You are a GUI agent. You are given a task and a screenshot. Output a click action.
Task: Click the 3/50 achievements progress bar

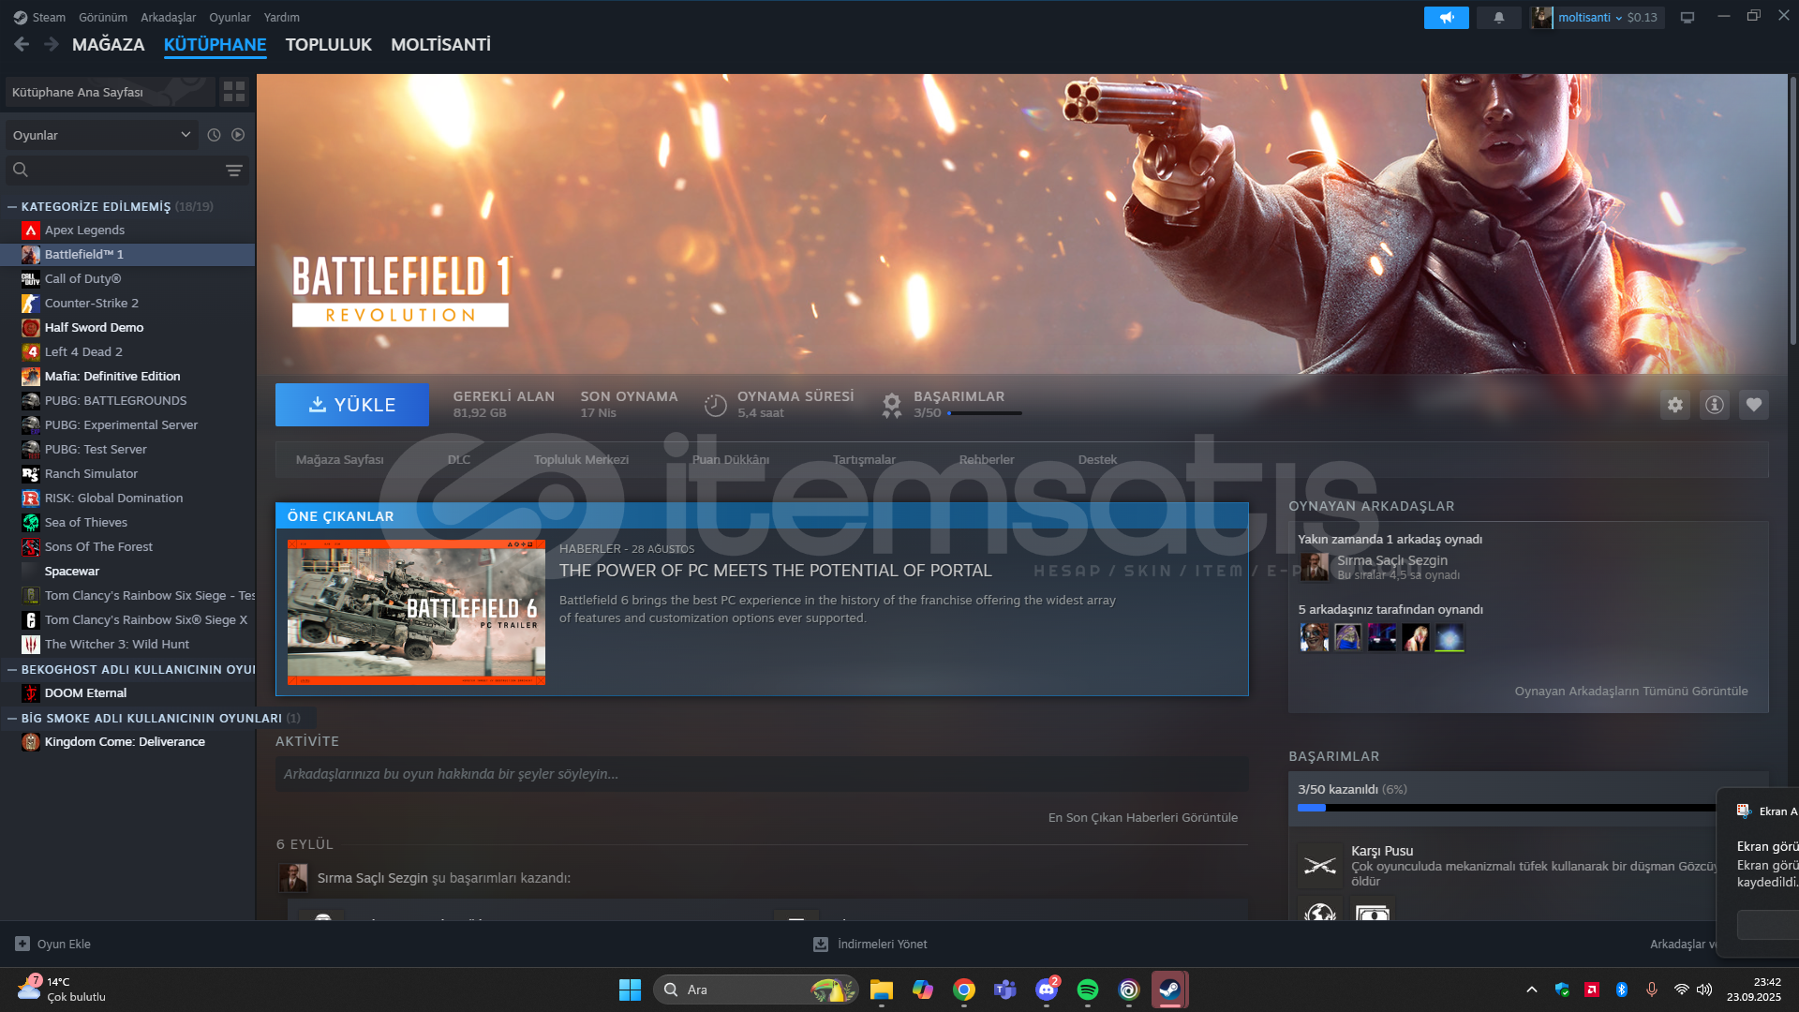(x=1507, y=808)
